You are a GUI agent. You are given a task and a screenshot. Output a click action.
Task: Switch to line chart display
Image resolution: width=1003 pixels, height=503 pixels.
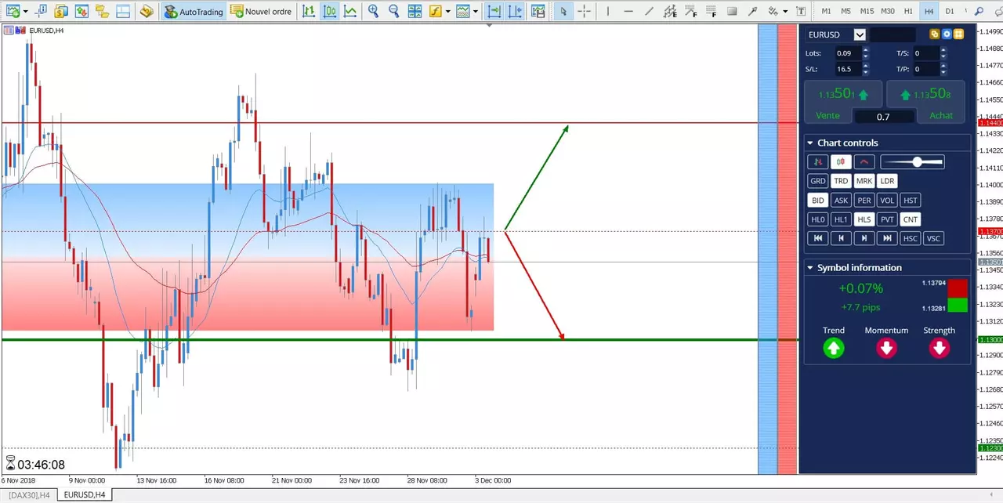350,11
